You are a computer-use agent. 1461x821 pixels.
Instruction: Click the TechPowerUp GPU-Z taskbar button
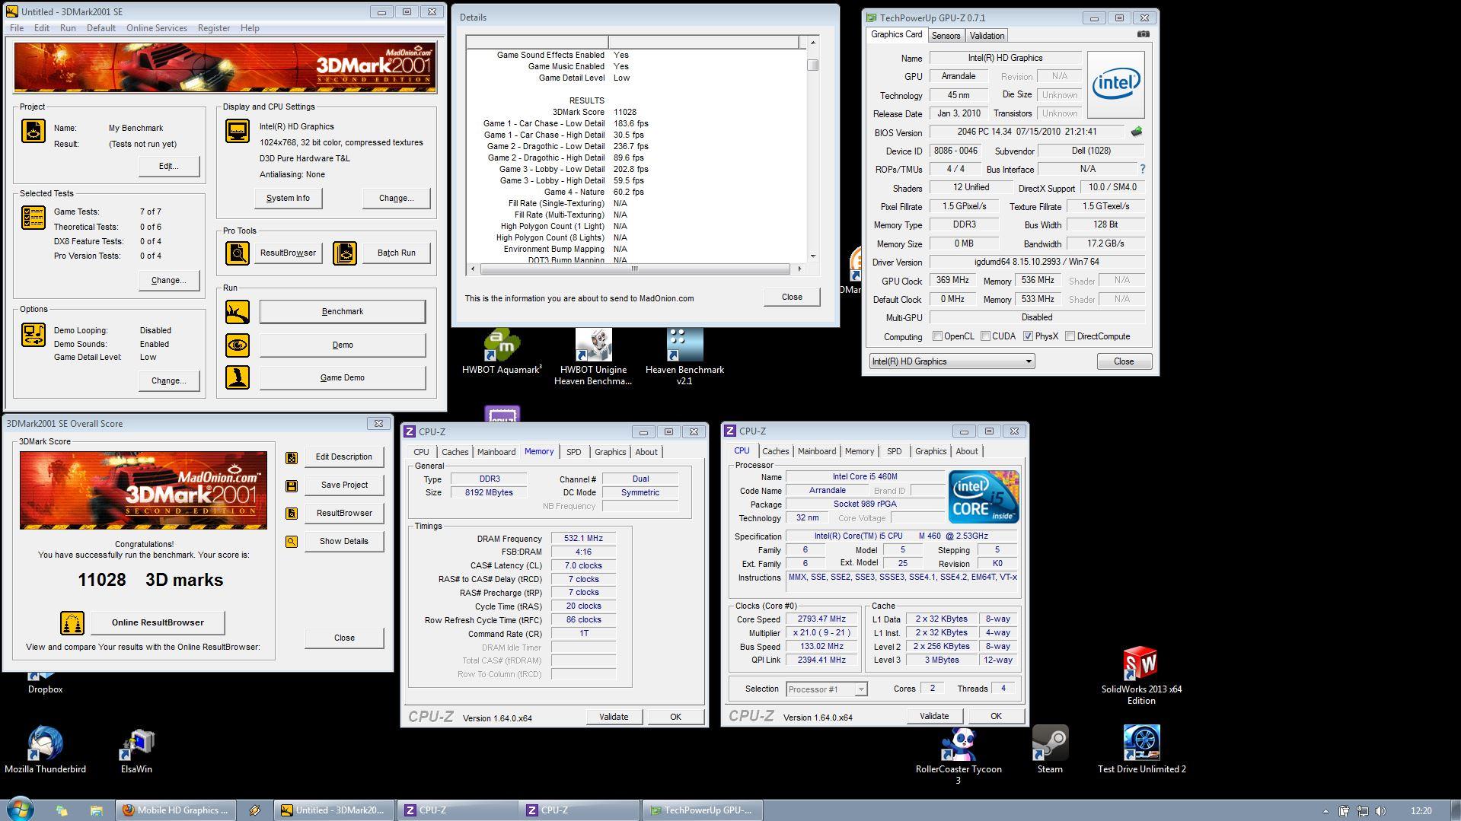(x=702, y=810)
